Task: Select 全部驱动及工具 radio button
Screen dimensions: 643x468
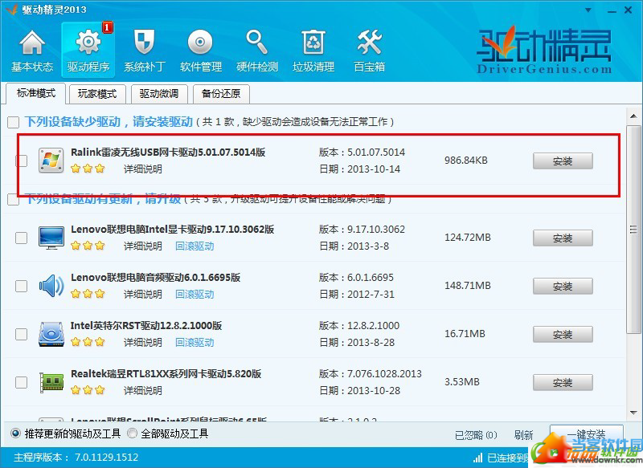Action: pyautogui.click(x=132, y=433)
